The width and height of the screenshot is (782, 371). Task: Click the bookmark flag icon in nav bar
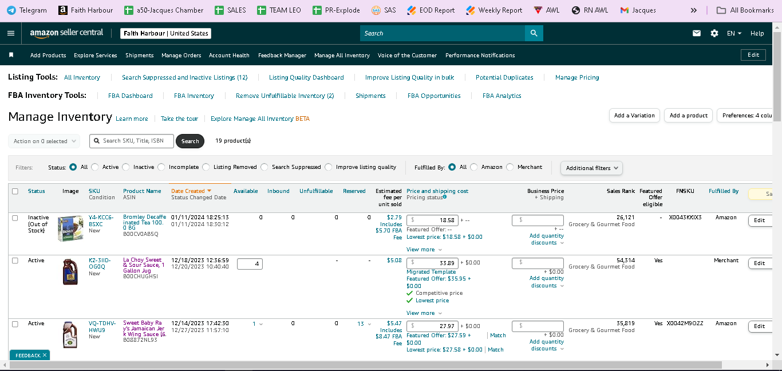pyautogui.click(x=11, y=55)
